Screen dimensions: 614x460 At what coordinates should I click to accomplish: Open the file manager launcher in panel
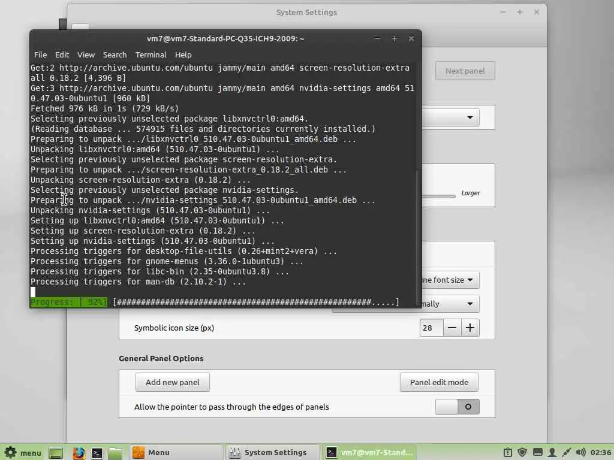coord(115,453)
